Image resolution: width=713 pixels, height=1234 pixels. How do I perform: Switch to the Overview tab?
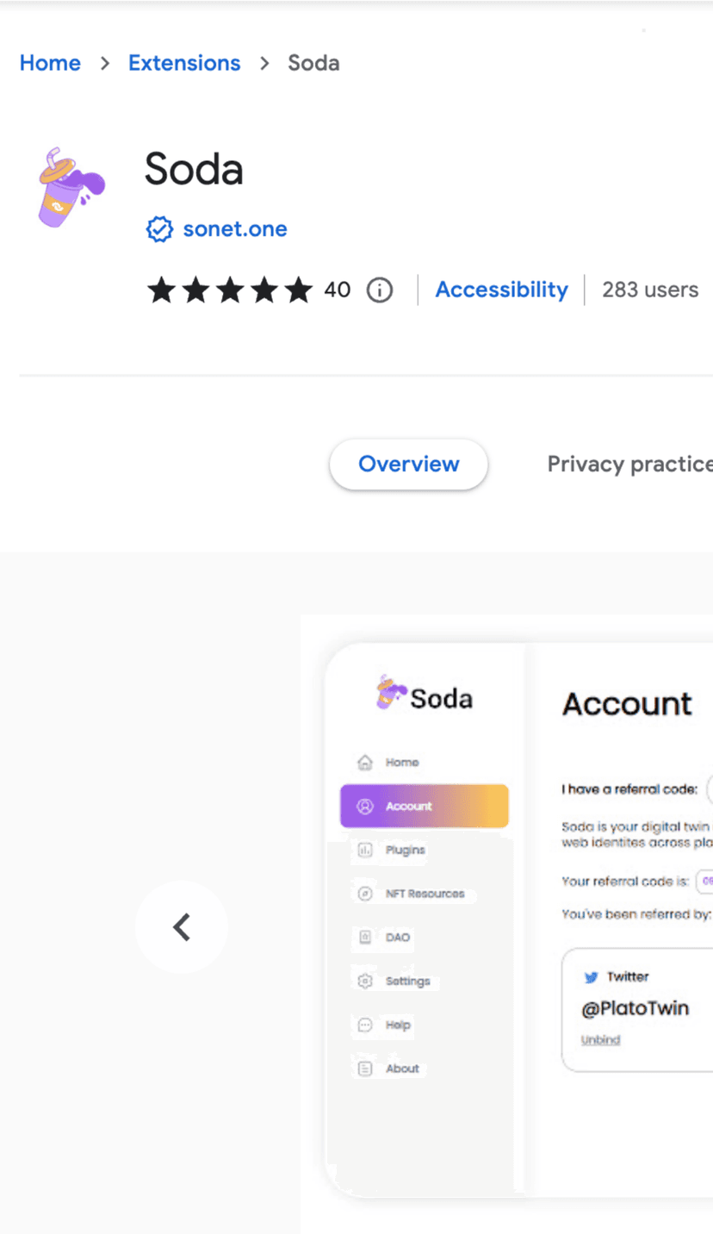coord(408,464)
